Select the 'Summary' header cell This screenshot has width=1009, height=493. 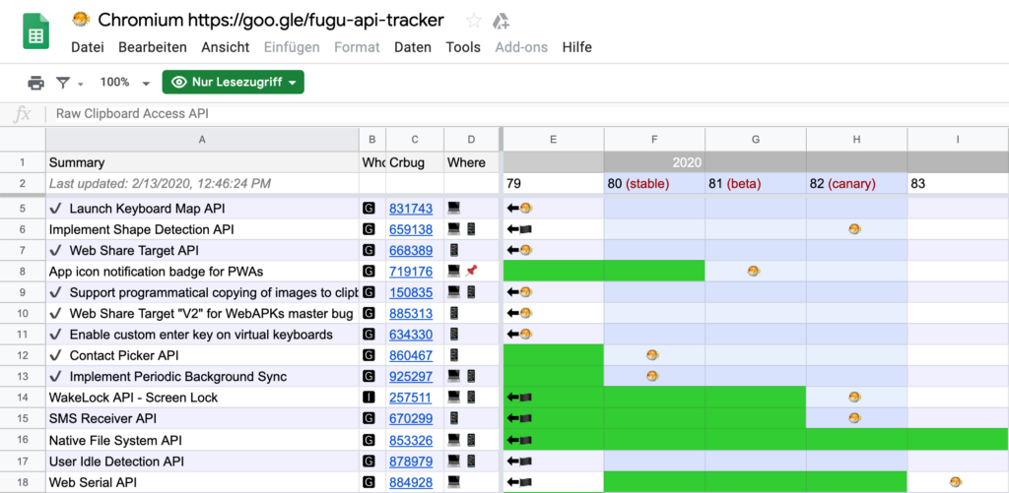coord(202,162)
